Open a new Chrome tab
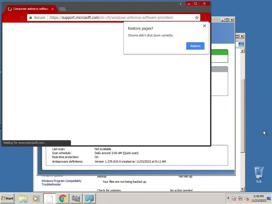Screen dimensions: 272x204 [x=62, y=9]
